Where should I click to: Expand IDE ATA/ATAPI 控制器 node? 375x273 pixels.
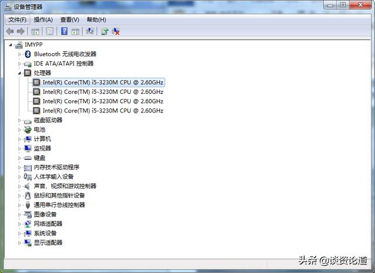coord(19,64)
